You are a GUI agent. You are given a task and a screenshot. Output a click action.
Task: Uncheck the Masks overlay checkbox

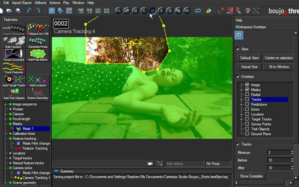(247, 89)
